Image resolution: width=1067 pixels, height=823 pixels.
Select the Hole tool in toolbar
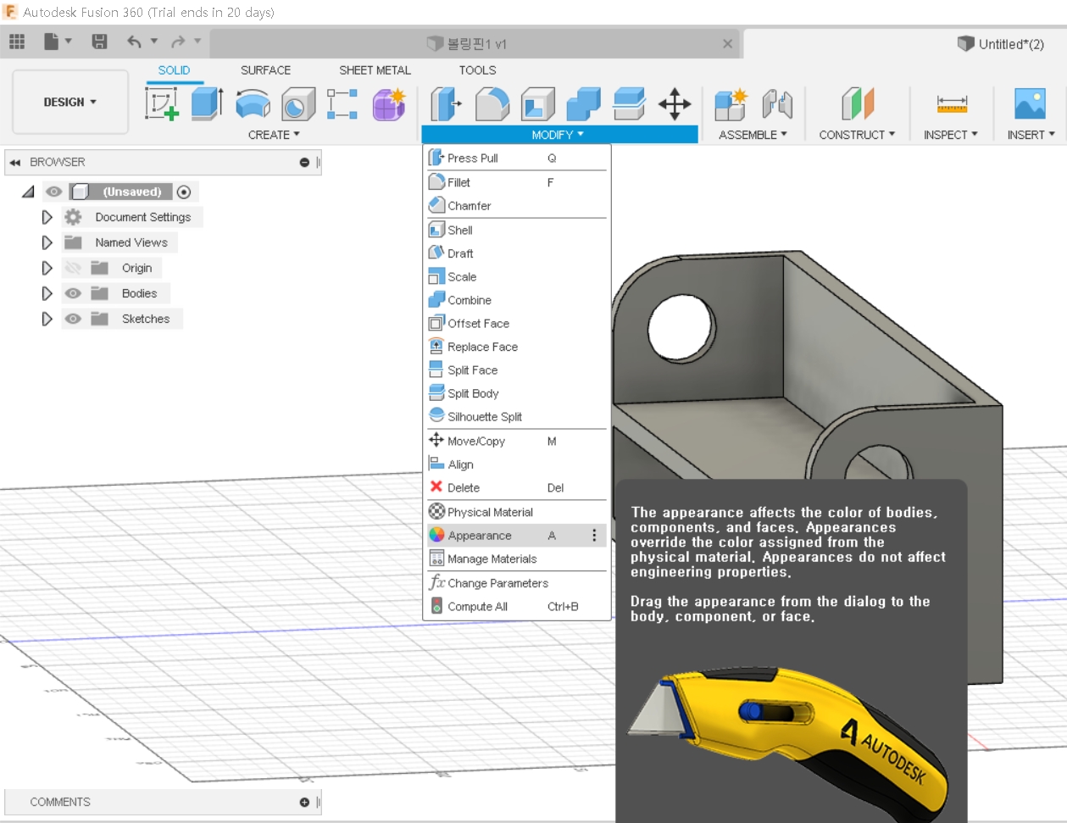pyautogui.click(x=297, y=104)
